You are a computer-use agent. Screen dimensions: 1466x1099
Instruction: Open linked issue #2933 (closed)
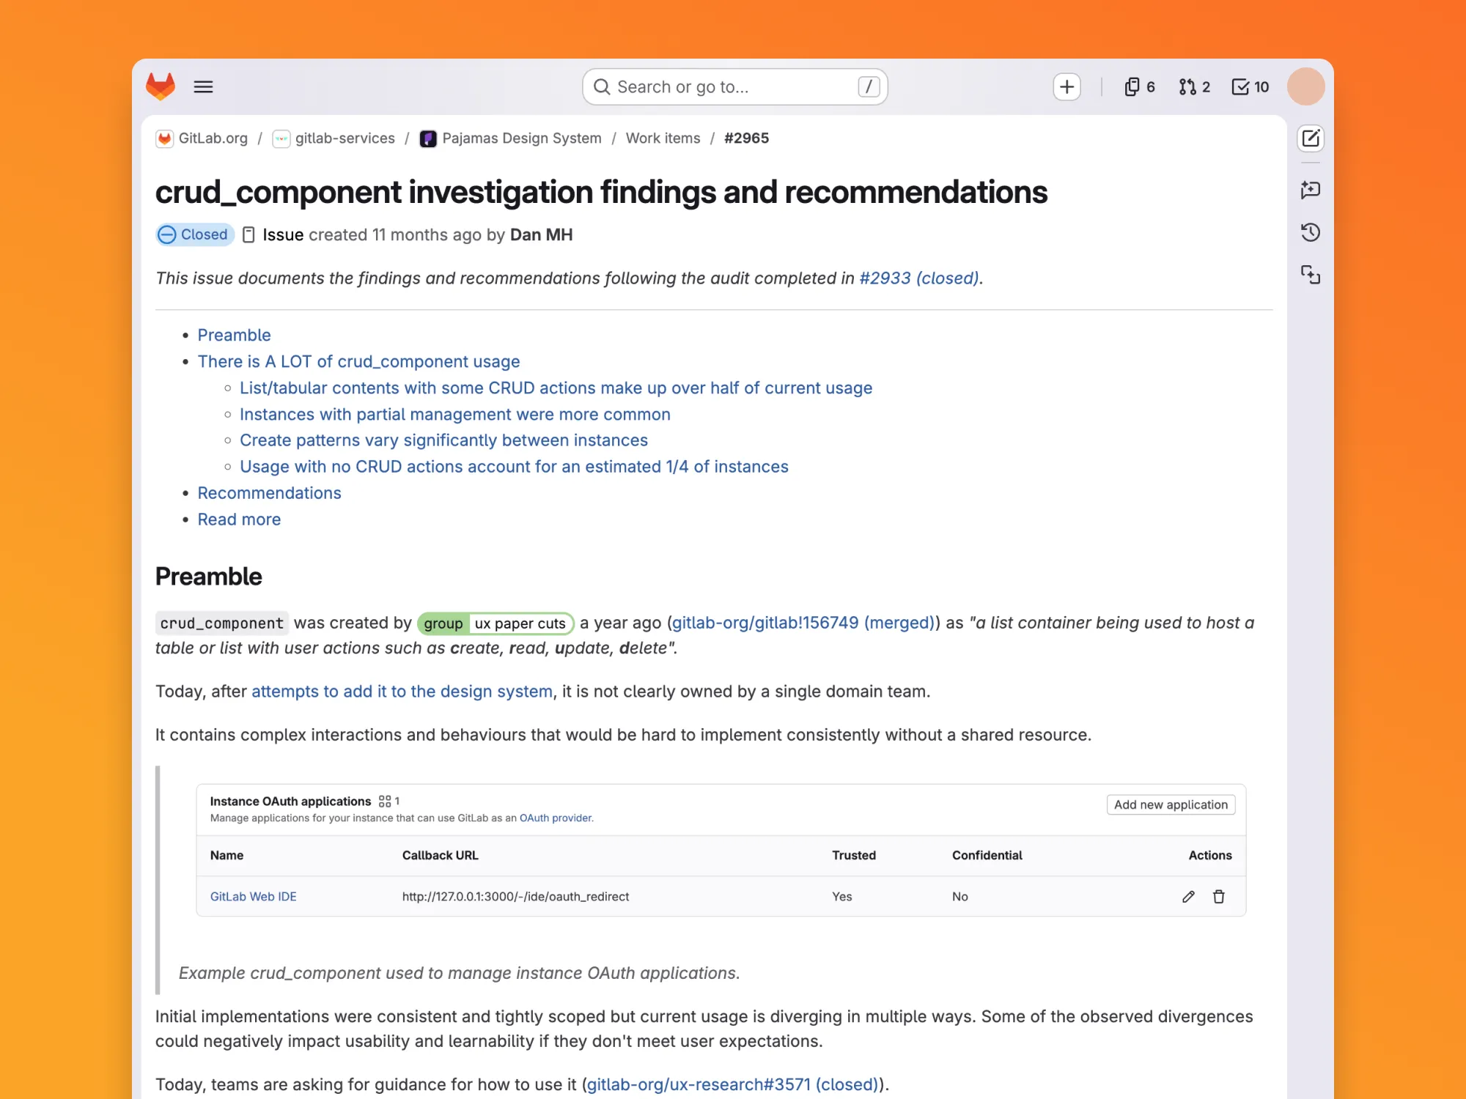919,278
